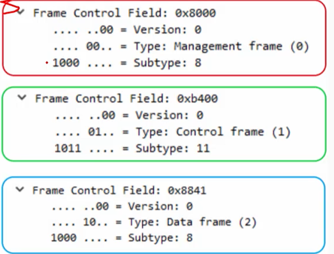Select Type: Management frame (0) line
The width and height of the screenshot is (334, 254).
(x=181, y=46)
